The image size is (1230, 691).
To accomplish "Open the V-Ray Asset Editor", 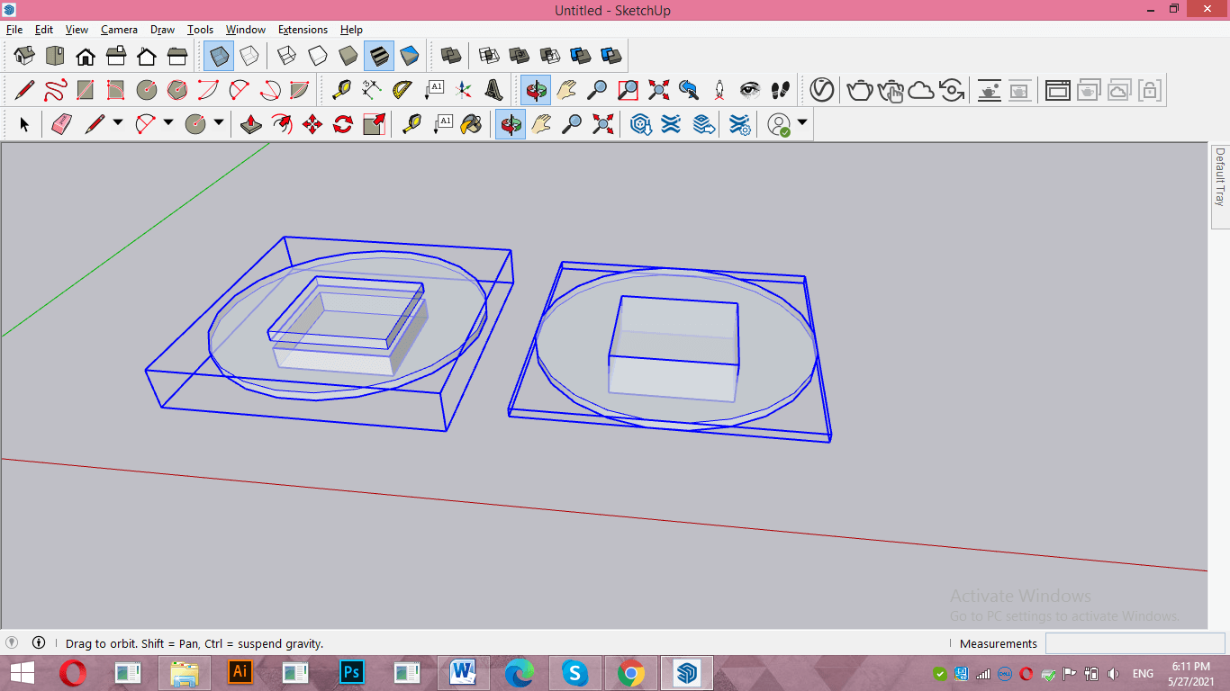I will click(821, 90).
